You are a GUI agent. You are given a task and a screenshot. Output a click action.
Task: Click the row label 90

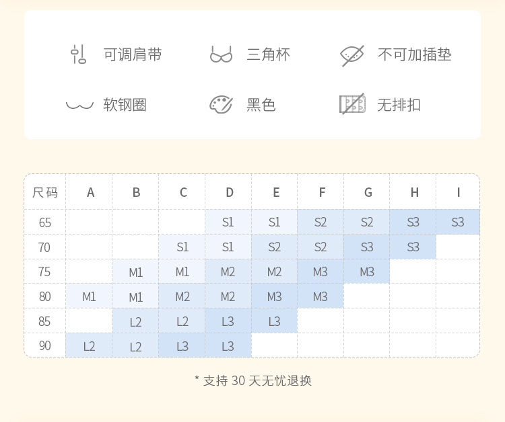44,345
